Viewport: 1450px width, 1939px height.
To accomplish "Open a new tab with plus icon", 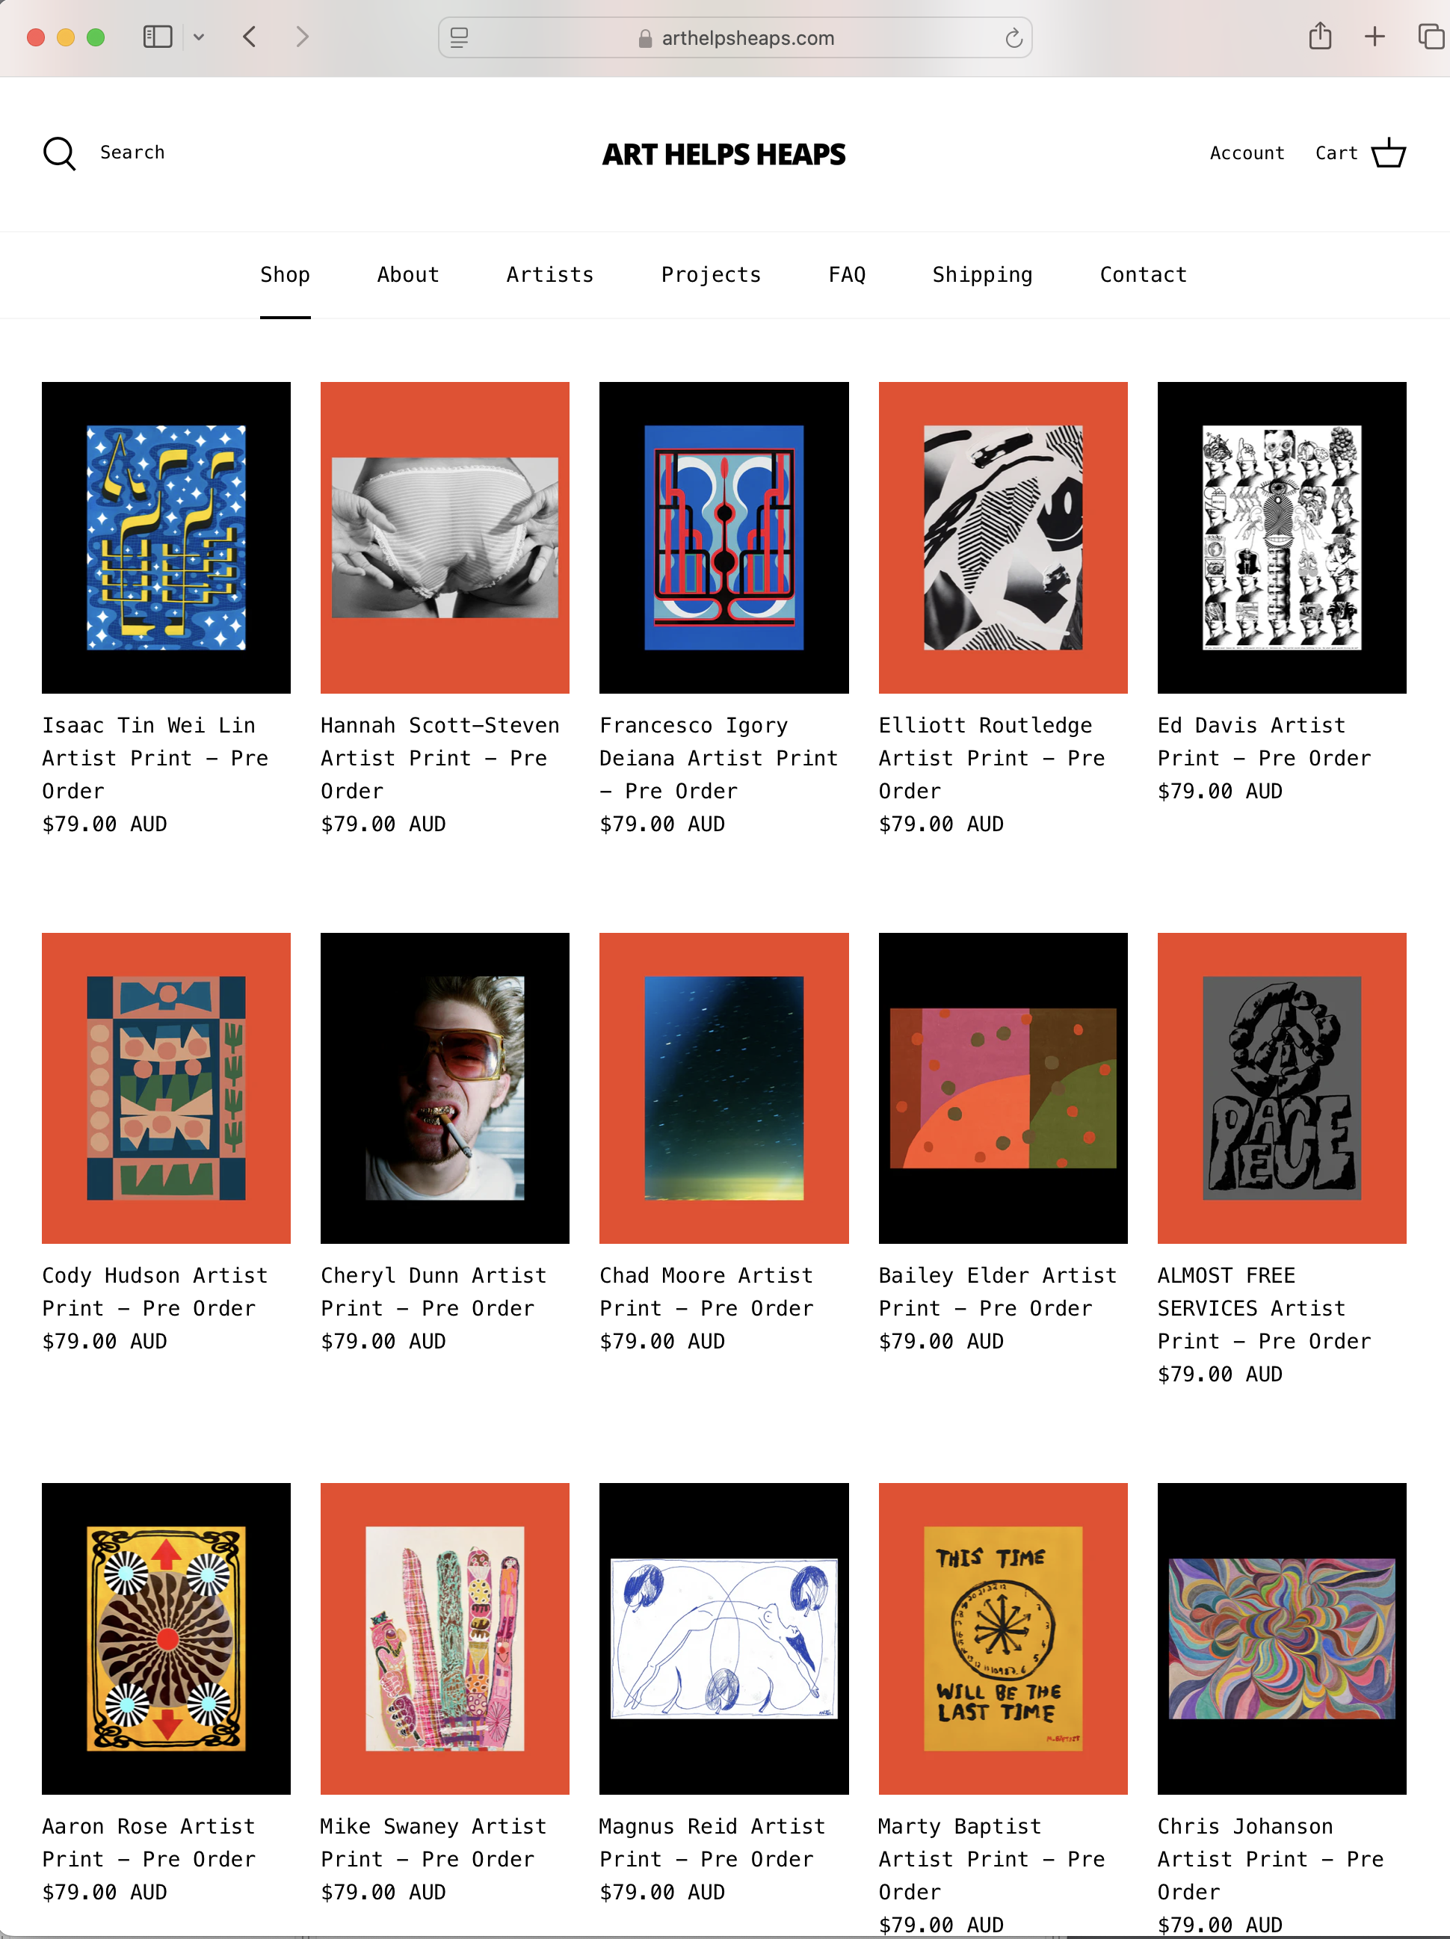I will [x=1375, y=37].
